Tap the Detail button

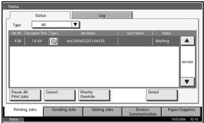(x=162, y=95)
